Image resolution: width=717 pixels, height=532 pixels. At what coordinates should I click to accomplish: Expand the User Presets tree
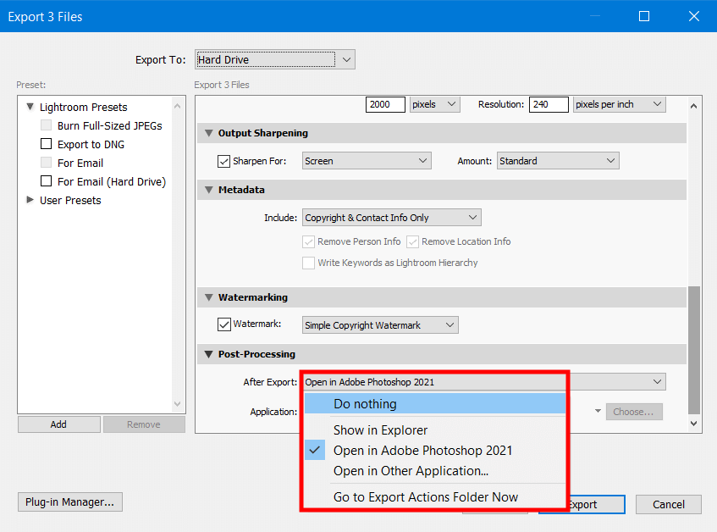30,200
